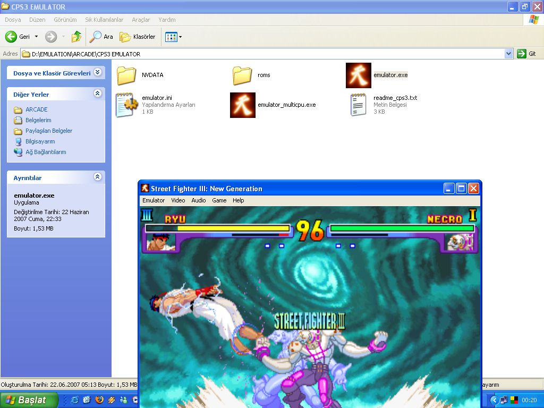Open the roms folder icon
The width and height of the screenshot is (544, 408).
[x=242, y=75]
